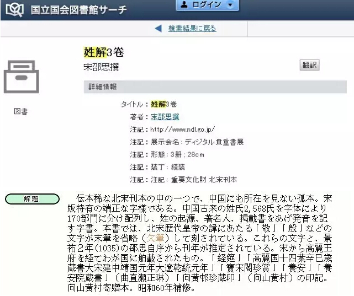The height and width of the screenshot is (296, 354).
Task: Click the 展示会名 ディジタル貴重書展 note
Action: (x=197, y=142)
